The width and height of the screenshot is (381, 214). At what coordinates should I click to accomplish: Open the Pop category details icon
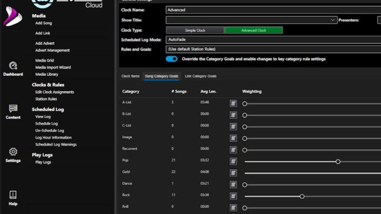[233, 161]
